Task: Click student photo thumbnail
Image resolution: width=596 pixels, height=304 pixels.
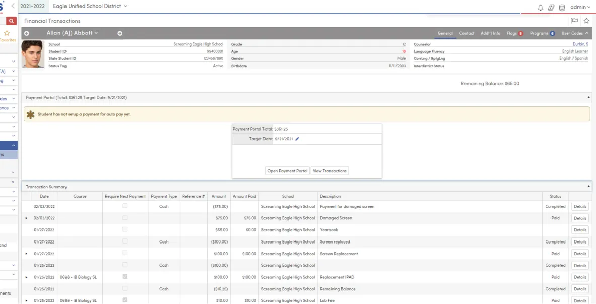Action: [33, 54]
